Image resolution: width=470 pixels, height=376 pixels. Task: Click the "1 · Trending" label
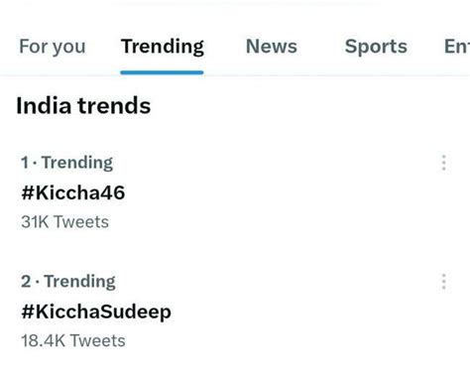(66, 163)
